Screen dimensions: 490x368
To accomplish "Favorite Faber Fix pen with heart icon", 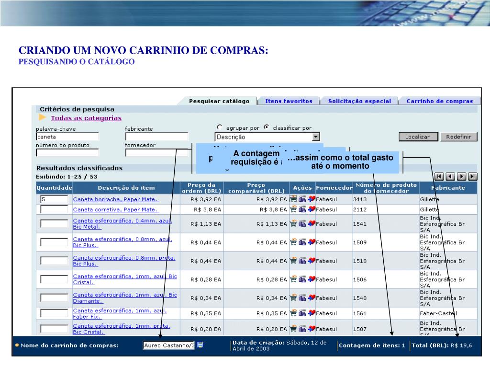I will pyautogui.click(x=312, y=313).
